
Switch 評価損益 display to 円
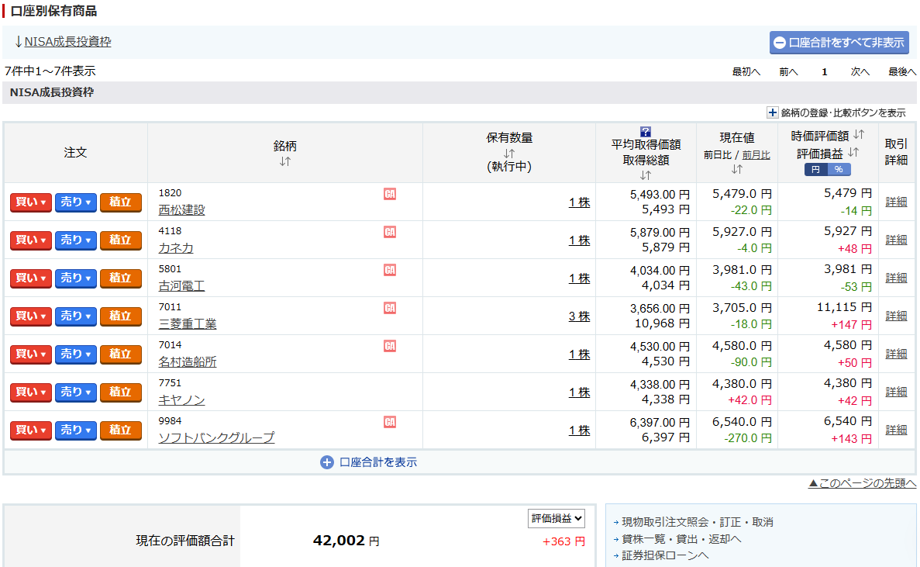pyautogui.click(x=815, y=170)
